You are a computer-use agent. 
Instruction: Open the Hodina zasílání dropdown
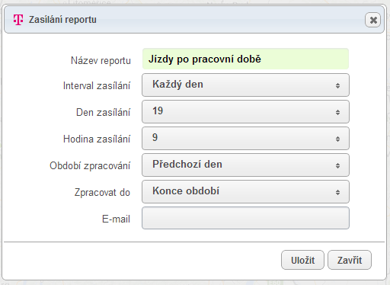(245, 138)
